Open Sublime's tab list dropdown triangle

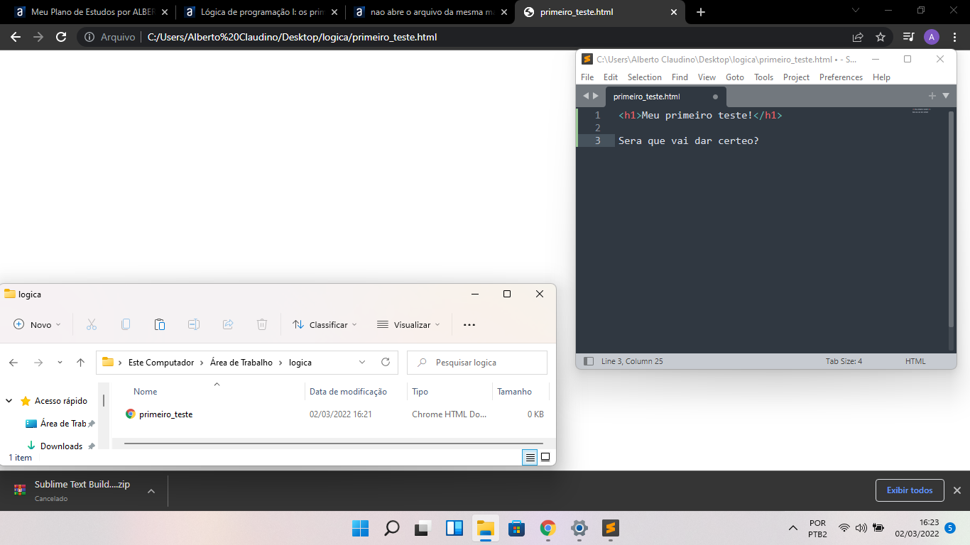pos(946,96)
